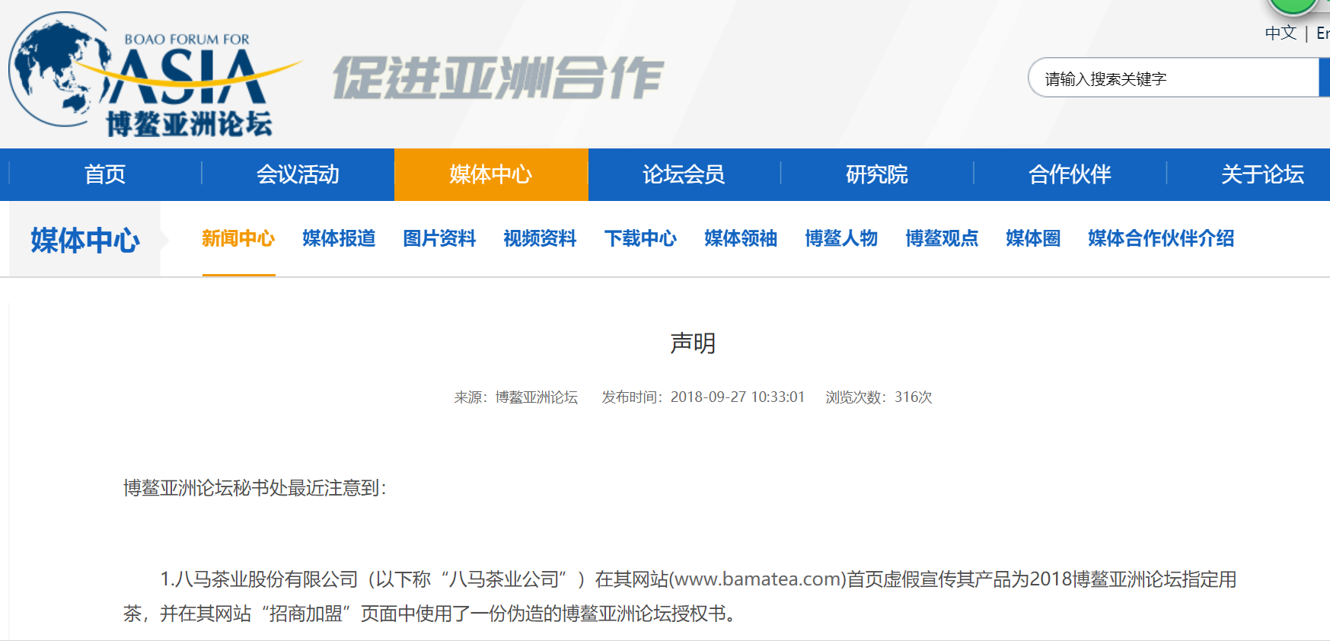Click the publish time 2018-09-27 10:33:01
This screenshot has width=1330, height=641.
738,397
